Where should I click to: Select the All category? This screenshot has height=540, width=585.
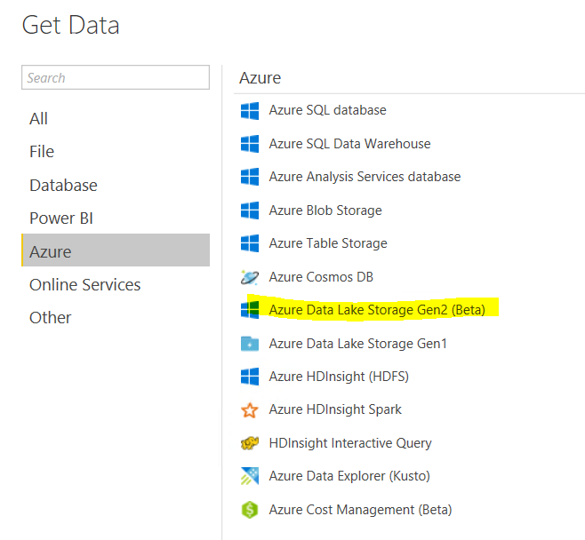click(38, 119)
